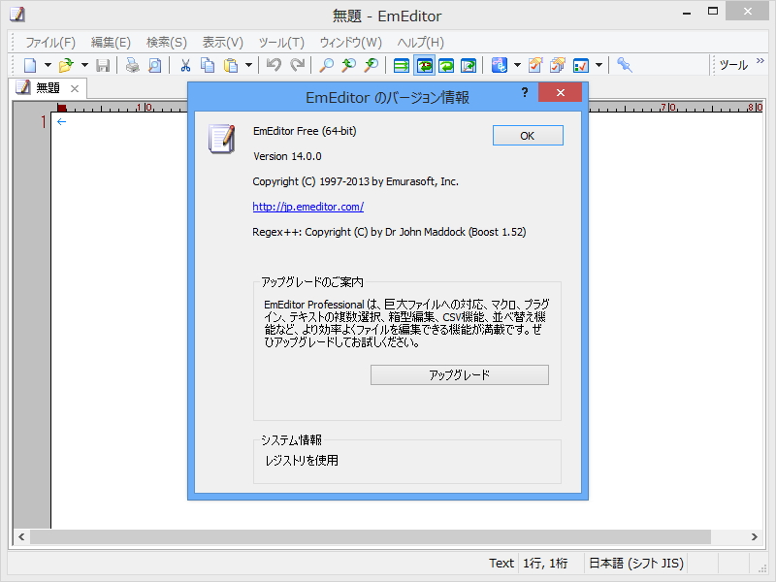Click the Copy icon
This screenshot has height=582, width=776.
pyautogui.click(x=206, y=65)
